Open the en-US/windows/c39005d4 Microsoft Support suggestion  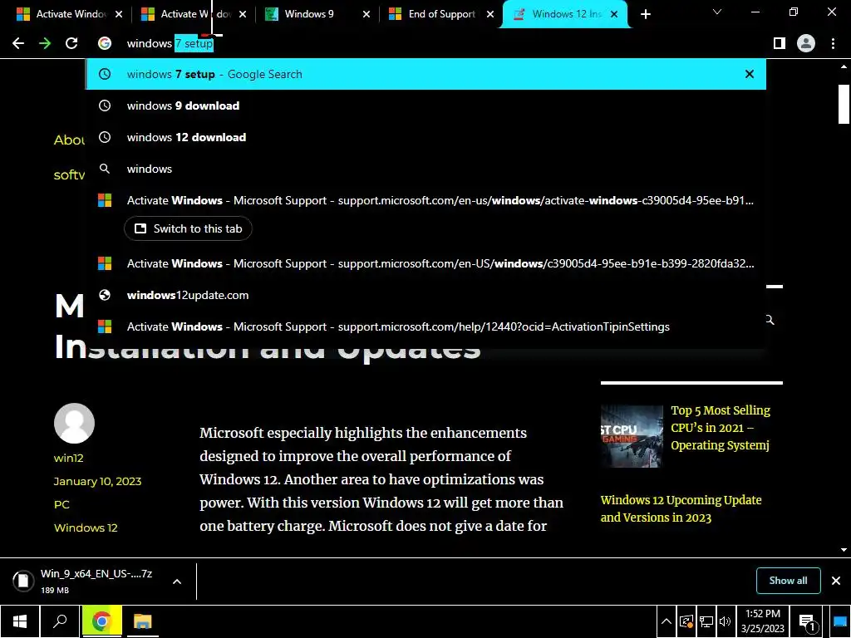(426, 263)
